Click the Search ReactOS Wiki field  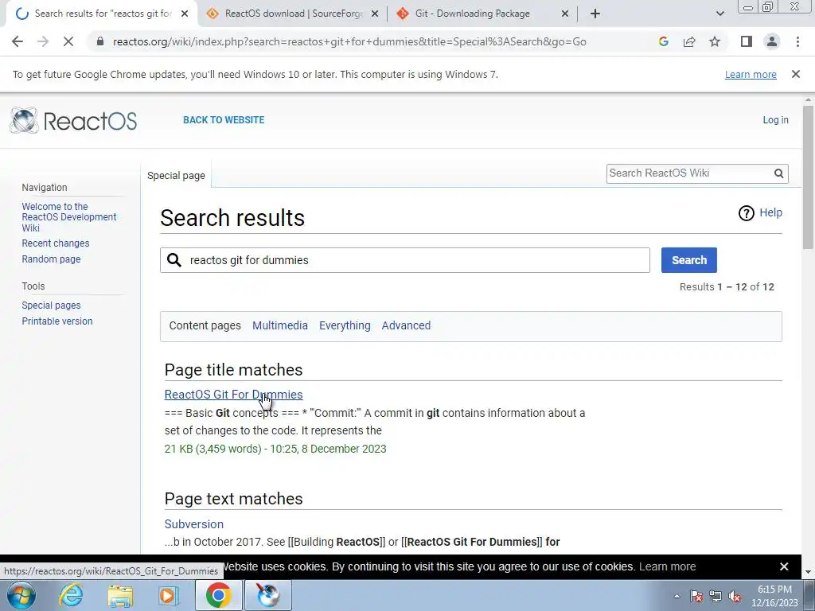[688, 173]
